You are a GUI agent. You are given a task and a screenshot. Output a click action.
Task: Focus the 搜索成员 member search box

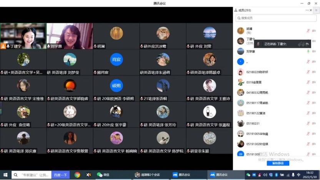click(276, 18)
